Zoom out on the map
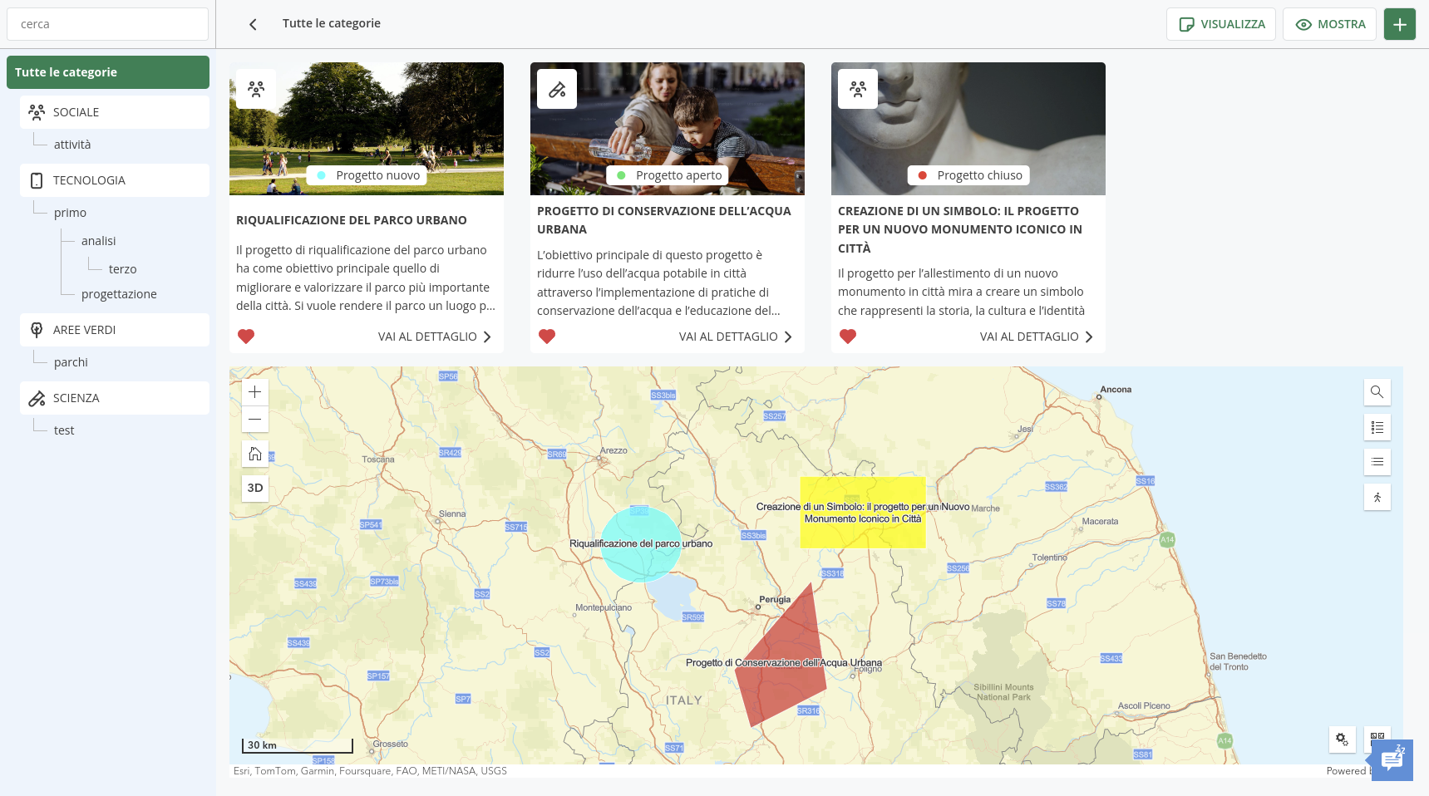1429x796 pixels. [x=255, y=420]
